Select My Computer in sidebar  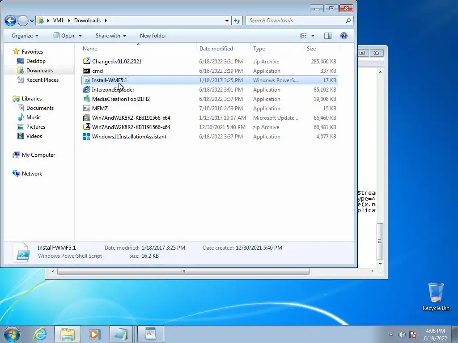(38, 155)
